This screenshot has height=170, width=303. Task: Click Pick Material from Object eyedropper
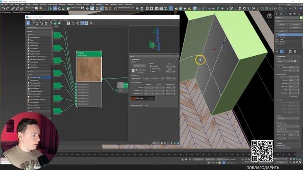[33, 23]
